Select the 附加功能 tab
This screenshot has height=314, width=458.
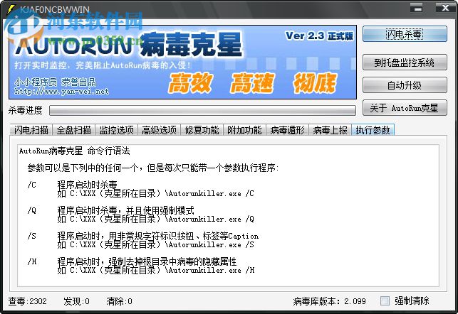pos(244,130)
